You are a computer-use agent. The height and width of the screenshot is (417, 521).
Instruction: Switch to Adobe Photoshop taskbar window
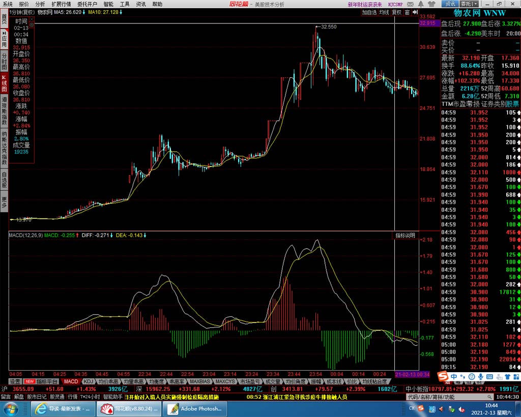[195, 409]
